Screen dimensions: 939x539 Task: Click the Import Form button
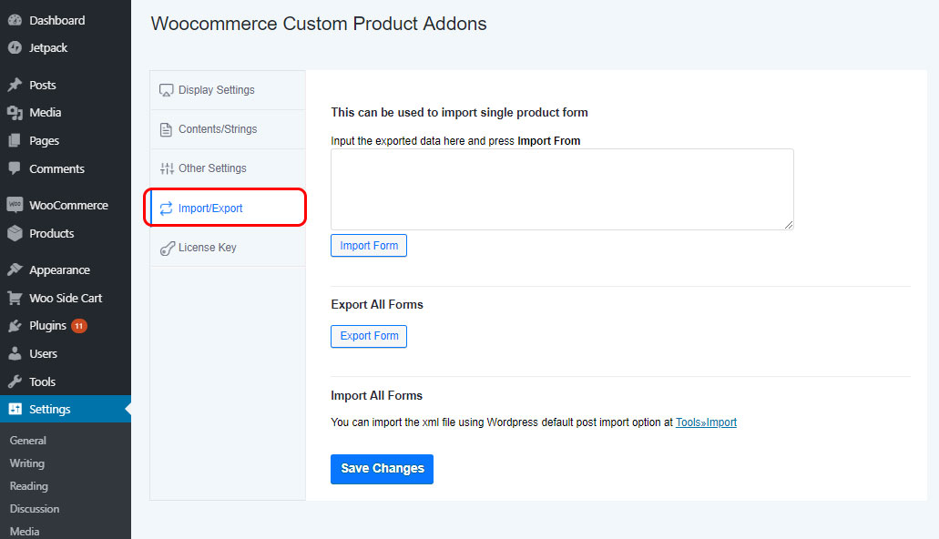click(369, 246)
